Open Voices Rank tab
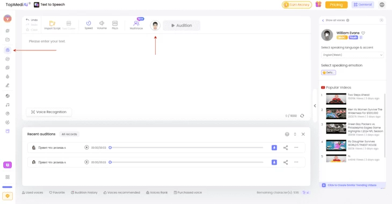This screenshot has height=204, width=392. pos(157,193)
